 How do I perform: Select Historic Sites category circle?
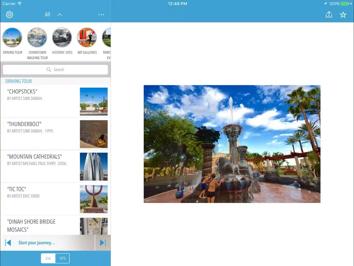(x=62, y=37)
